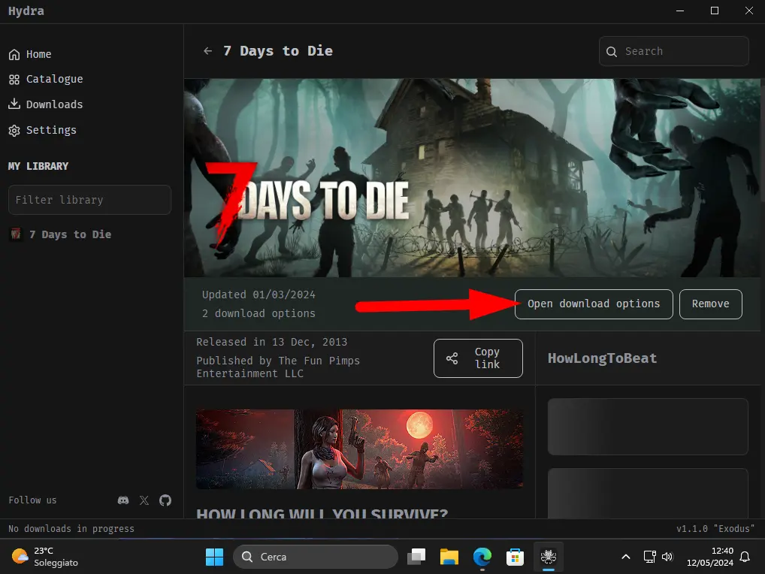Click the v1.1.0 "Exodus" version label

[715, 529]
